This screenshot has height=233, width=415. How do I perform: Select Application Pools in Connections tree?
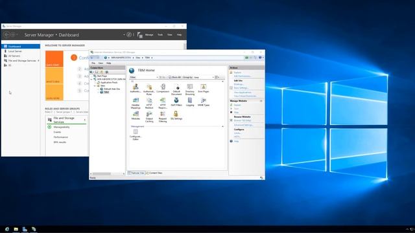point(109,82)
